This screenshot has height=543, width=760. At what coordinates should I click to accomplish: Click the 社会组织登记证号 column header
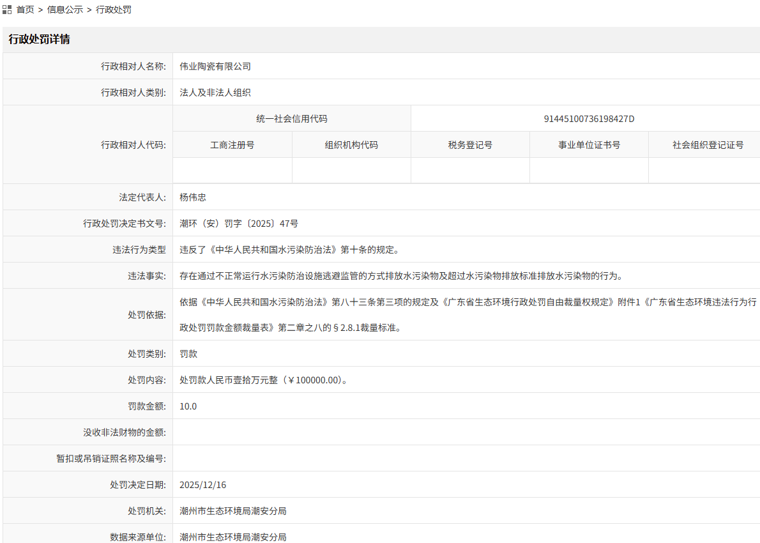(x=704, y=144)
